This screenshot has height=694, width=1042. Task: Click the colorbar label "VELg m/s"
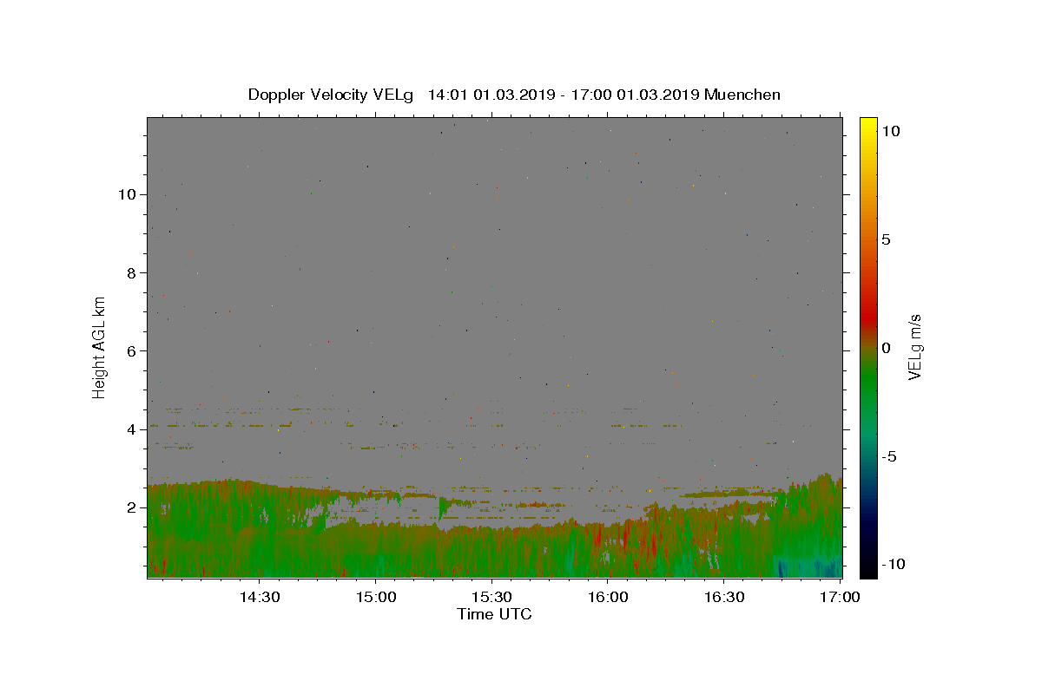coord(914,348)
